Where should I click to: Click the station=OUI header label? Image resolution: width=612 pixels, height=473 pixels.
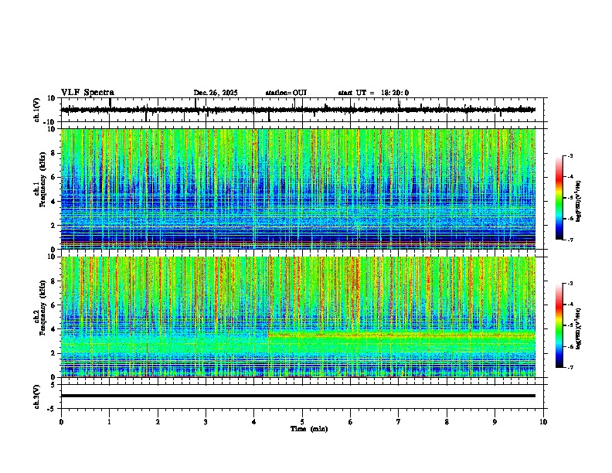pos(286,93)
